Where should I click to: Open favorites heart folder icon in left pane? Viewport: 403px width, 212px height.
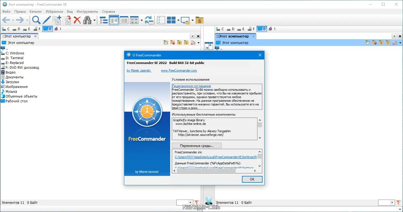173,43
